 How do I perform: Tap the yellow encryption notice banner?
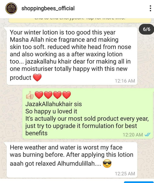[x=80, y=20]
